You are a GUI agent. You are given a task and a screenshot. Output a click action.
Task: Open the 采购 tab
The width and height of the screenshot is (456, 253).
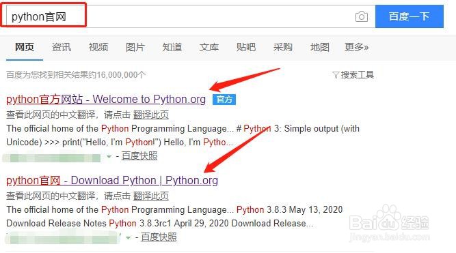pyautogui.click(x=282, y=47)
